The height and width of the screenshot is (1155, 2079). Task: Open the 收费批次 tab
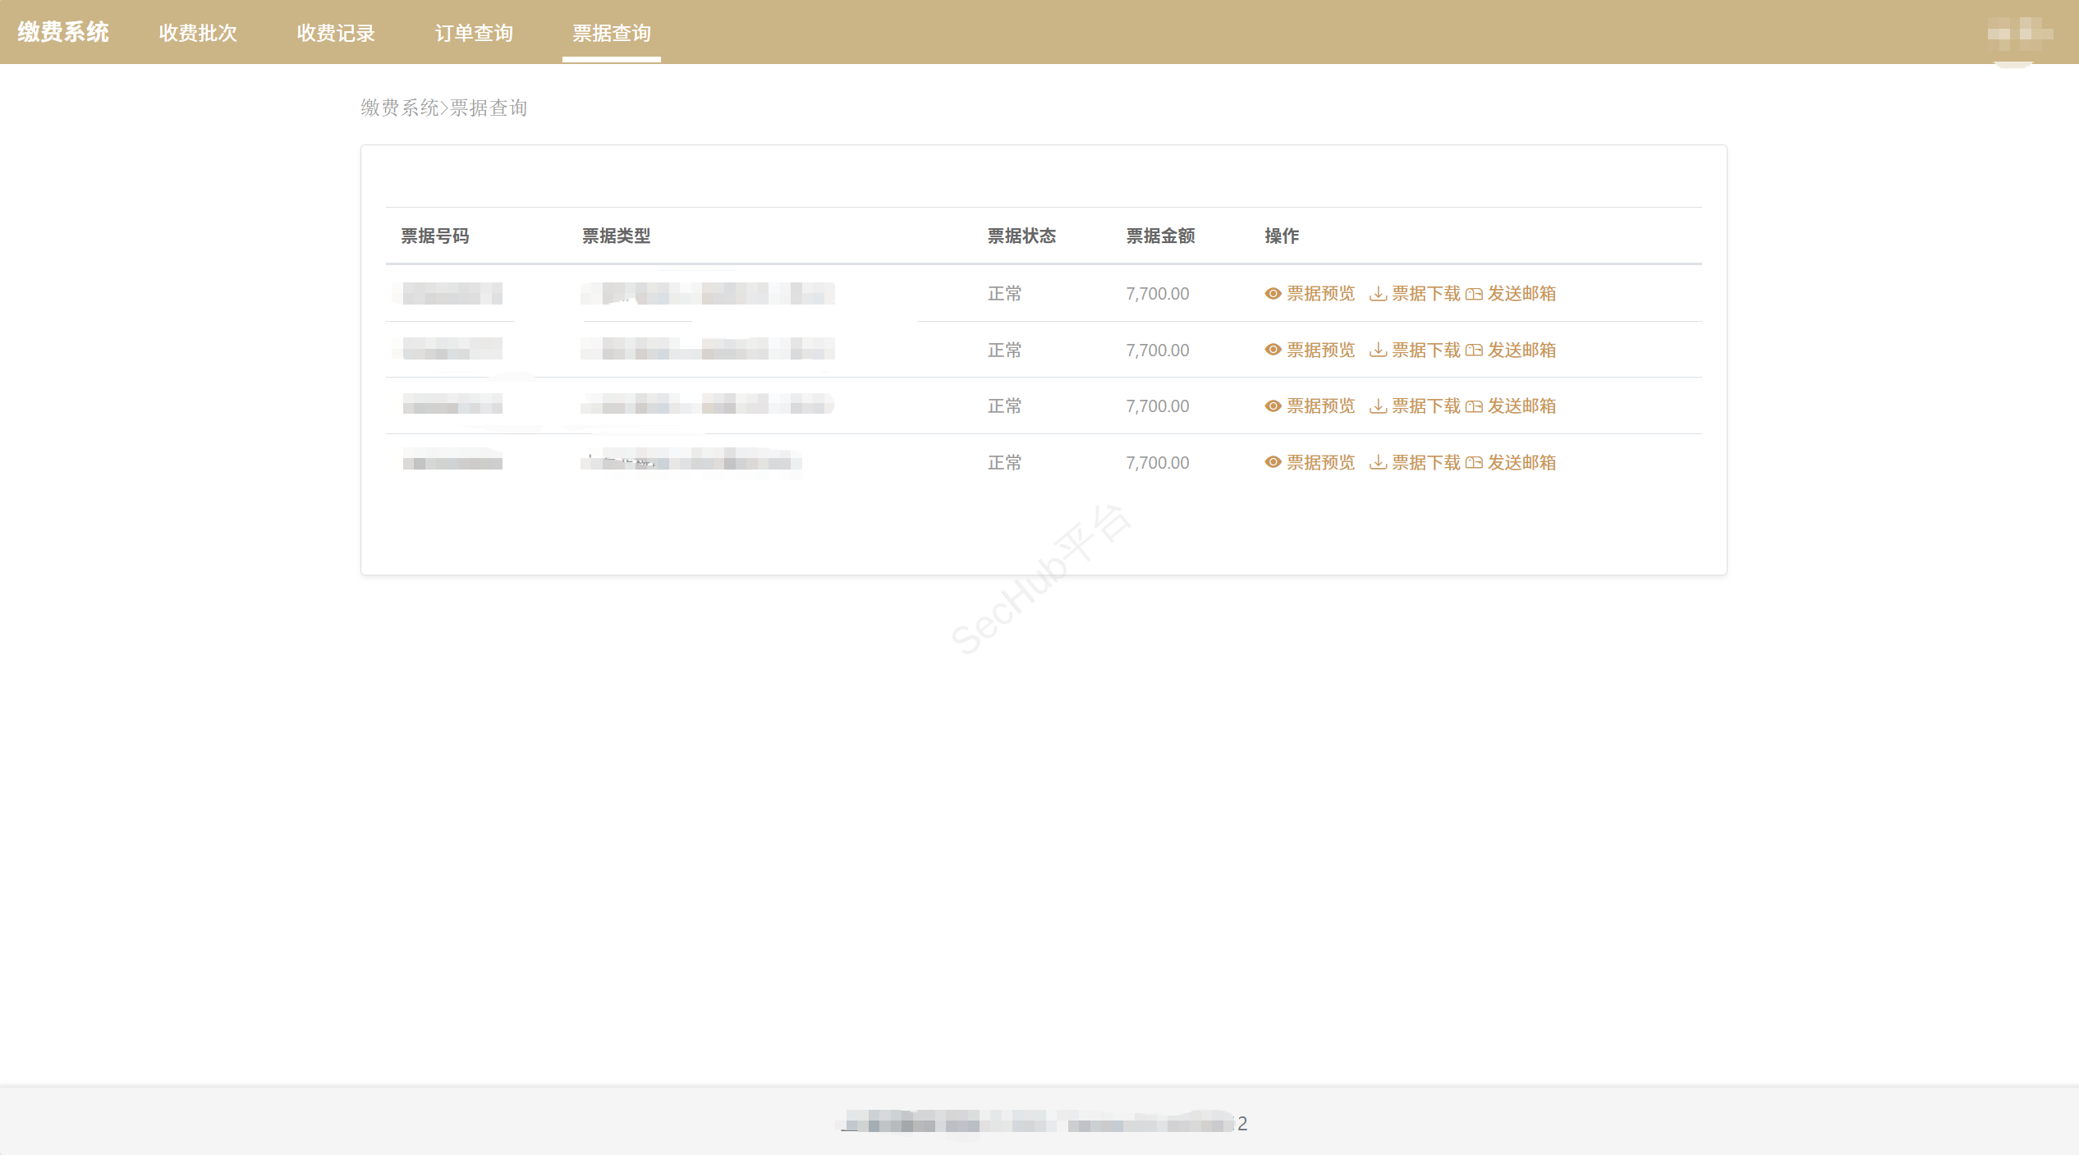(198, 33)
